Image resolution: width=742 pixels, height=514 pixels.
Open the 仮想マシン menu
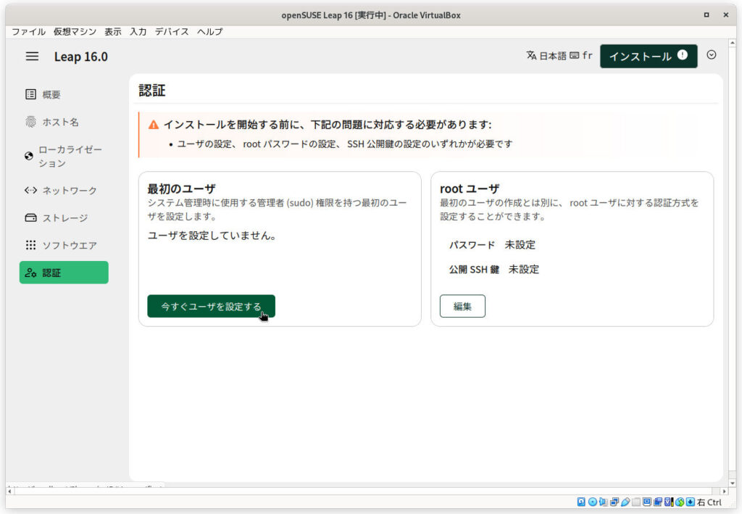[75, 31]
